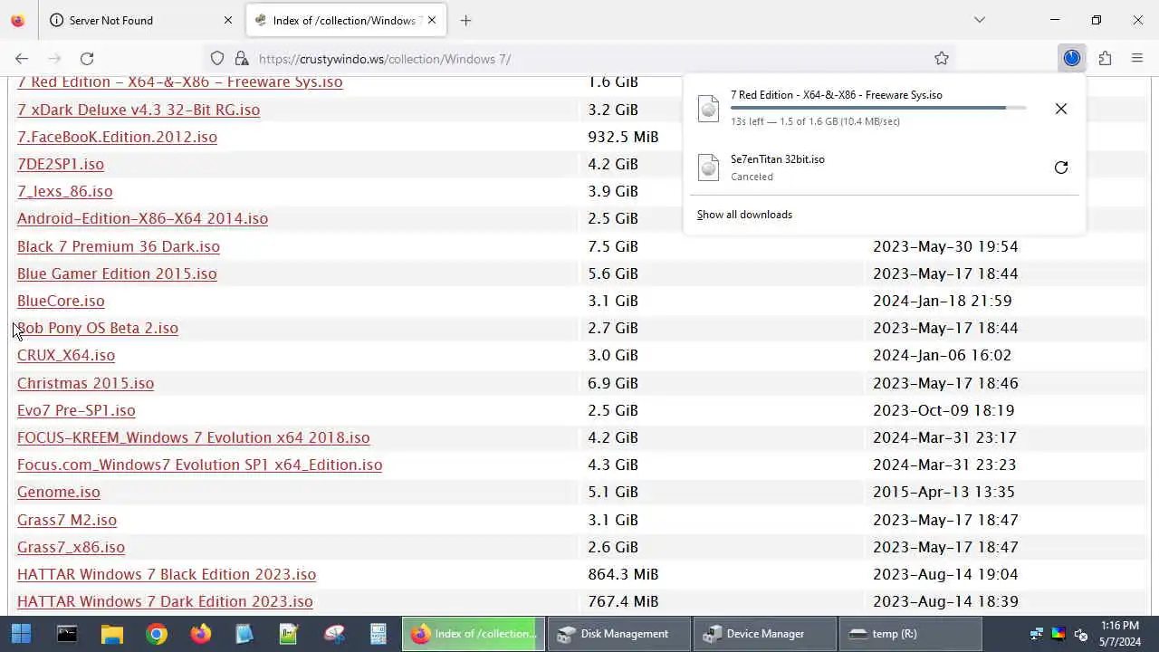Open the temp (R:) taskbar window
The image size is (1159, 652).
(x=911, y=634)
